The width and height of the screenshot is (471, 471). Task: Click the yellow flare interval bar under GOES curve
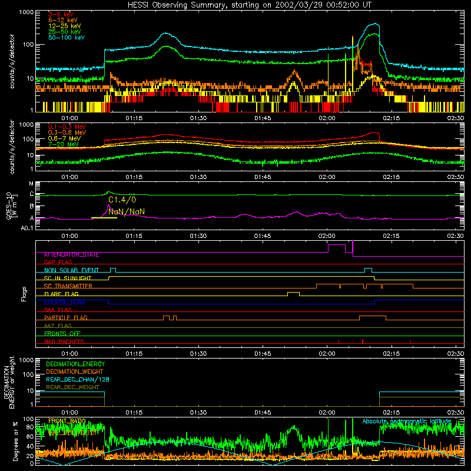[104, 218]
